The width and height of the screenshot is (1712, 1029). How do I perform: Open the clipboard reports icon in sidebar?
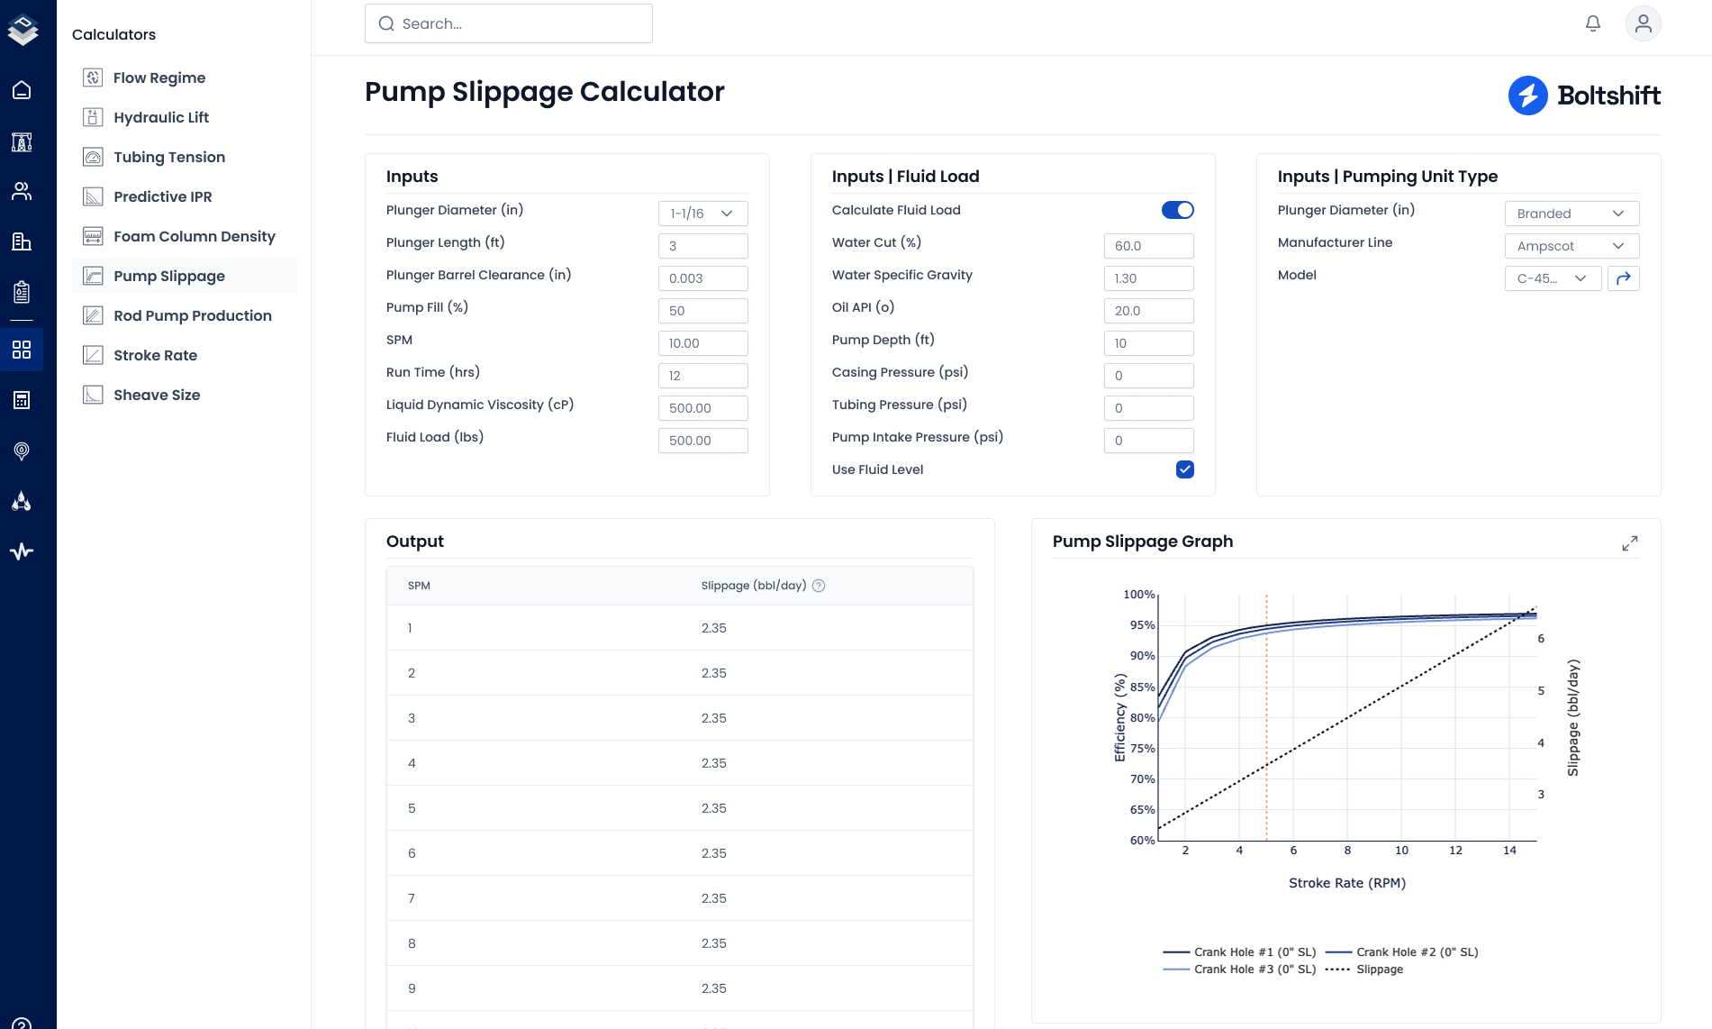pos(23,291)
